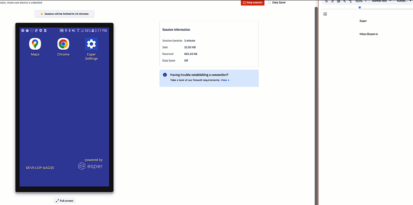Click the https://esper.io text in the document

coord(369,34)
